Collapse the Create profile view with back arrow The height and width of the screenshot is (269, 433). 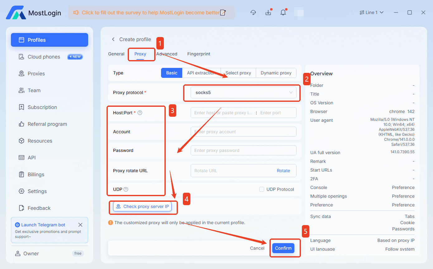click(x=113, y=39)
